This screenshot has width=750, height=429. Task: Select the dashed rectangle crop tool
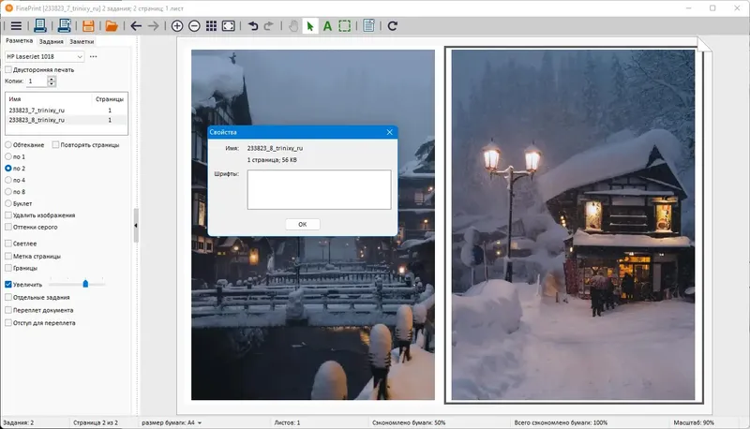[344, 26]
